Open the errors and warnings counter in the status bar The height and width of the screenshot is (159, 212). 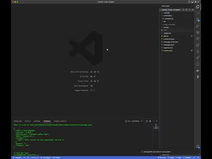[35, 158]
